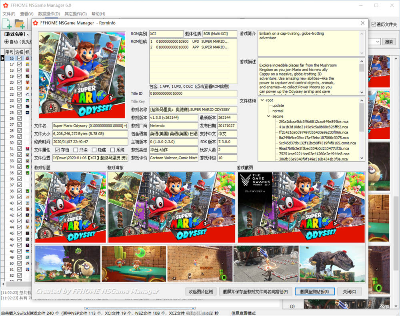Image resolution: width=400 pixels, height=316 pixels.
Task: Click the 文件结构 tree scroll-down arrow
Action: [x=362, y=158]
